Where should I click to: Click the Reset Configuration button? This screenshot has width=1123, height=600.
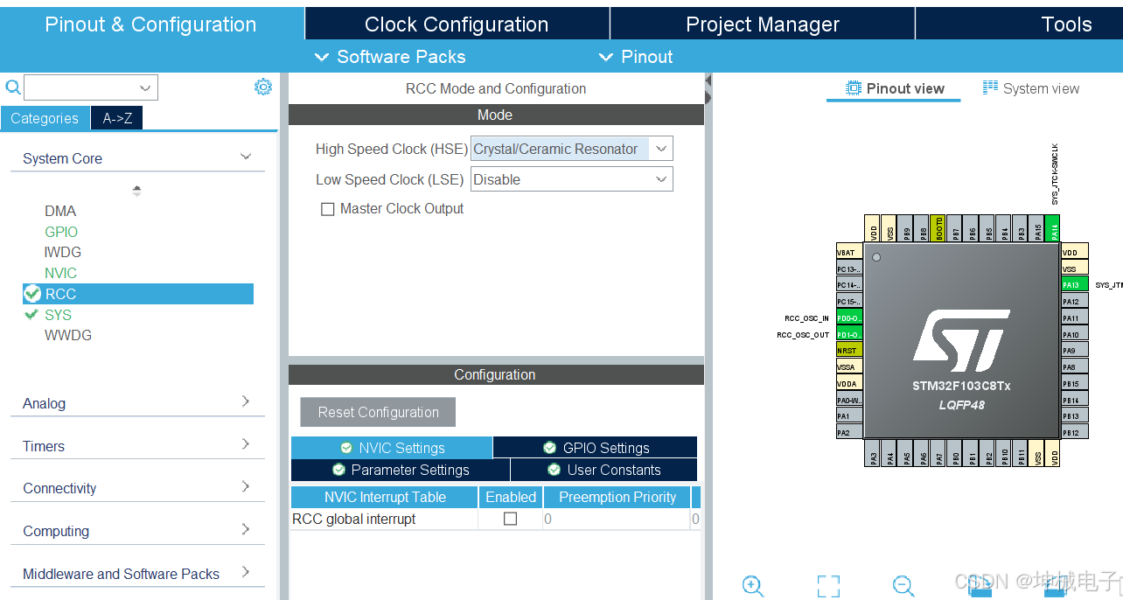(x=378, y=412)
